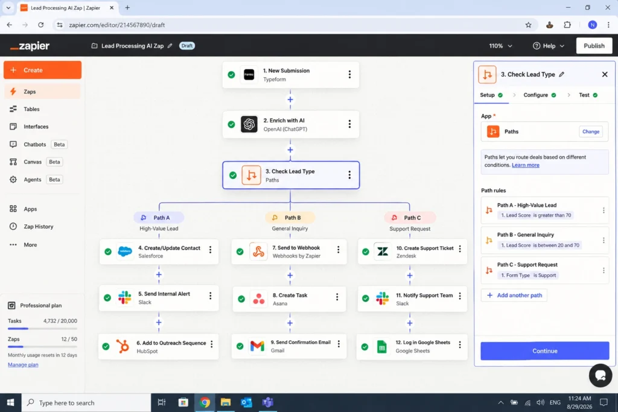Screen dimensions: 618x412
Task: Open the three-dot menu for Create/Update Contact step
Action: coord(211,250)
